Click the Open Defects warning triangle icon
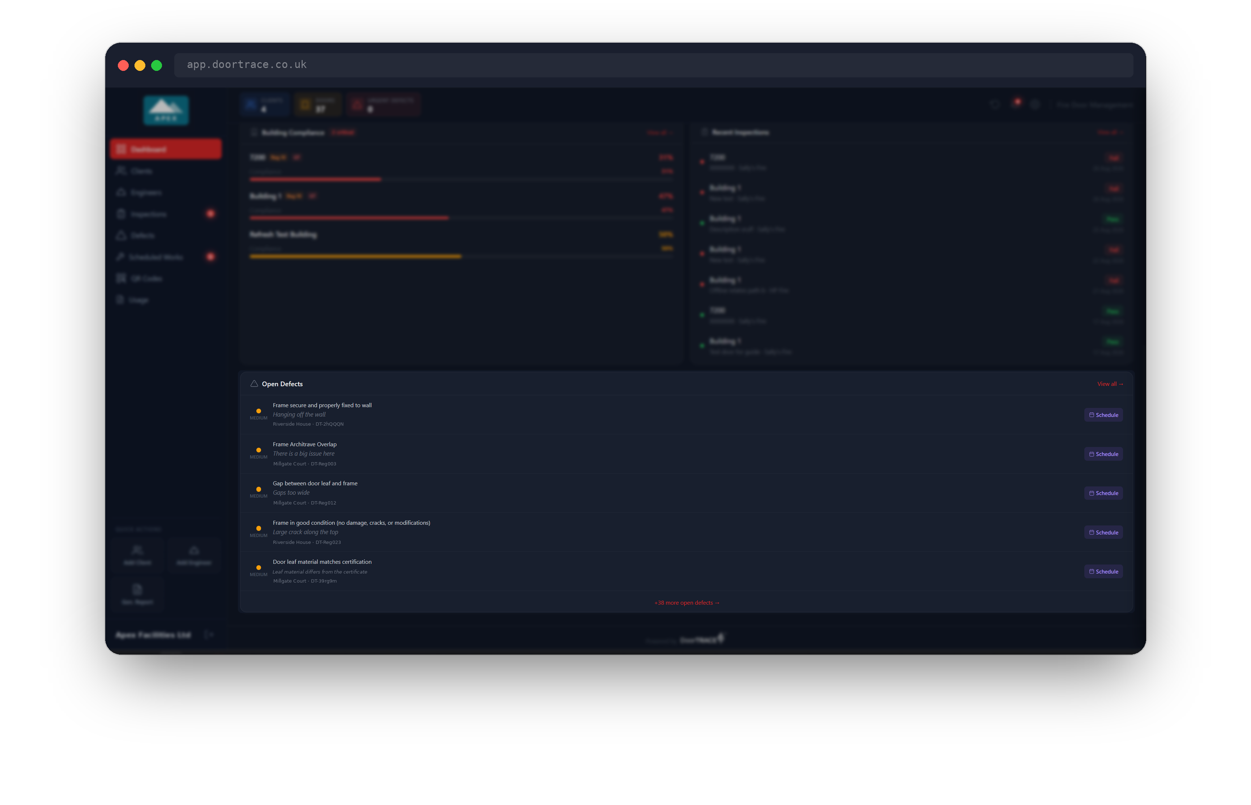This screenshot has height=805, width=1251. click(x=254, y=384)
